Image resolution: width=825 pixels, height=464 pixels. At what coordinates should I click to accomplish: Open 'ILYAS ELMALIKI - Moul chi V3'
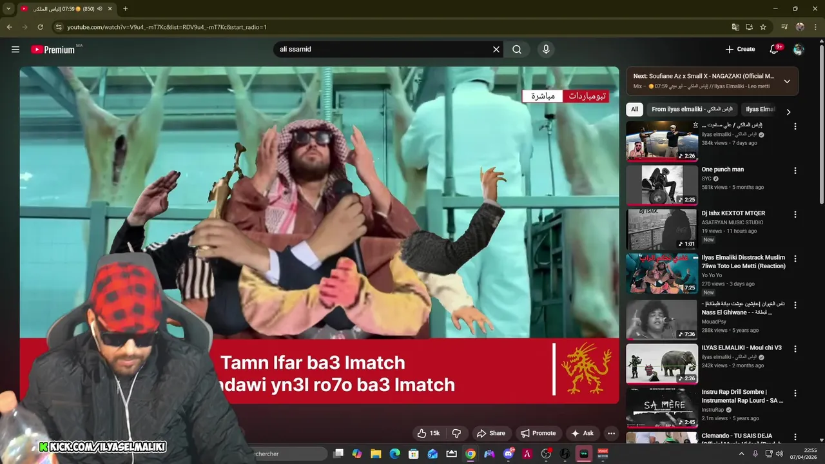click(741, 348)
